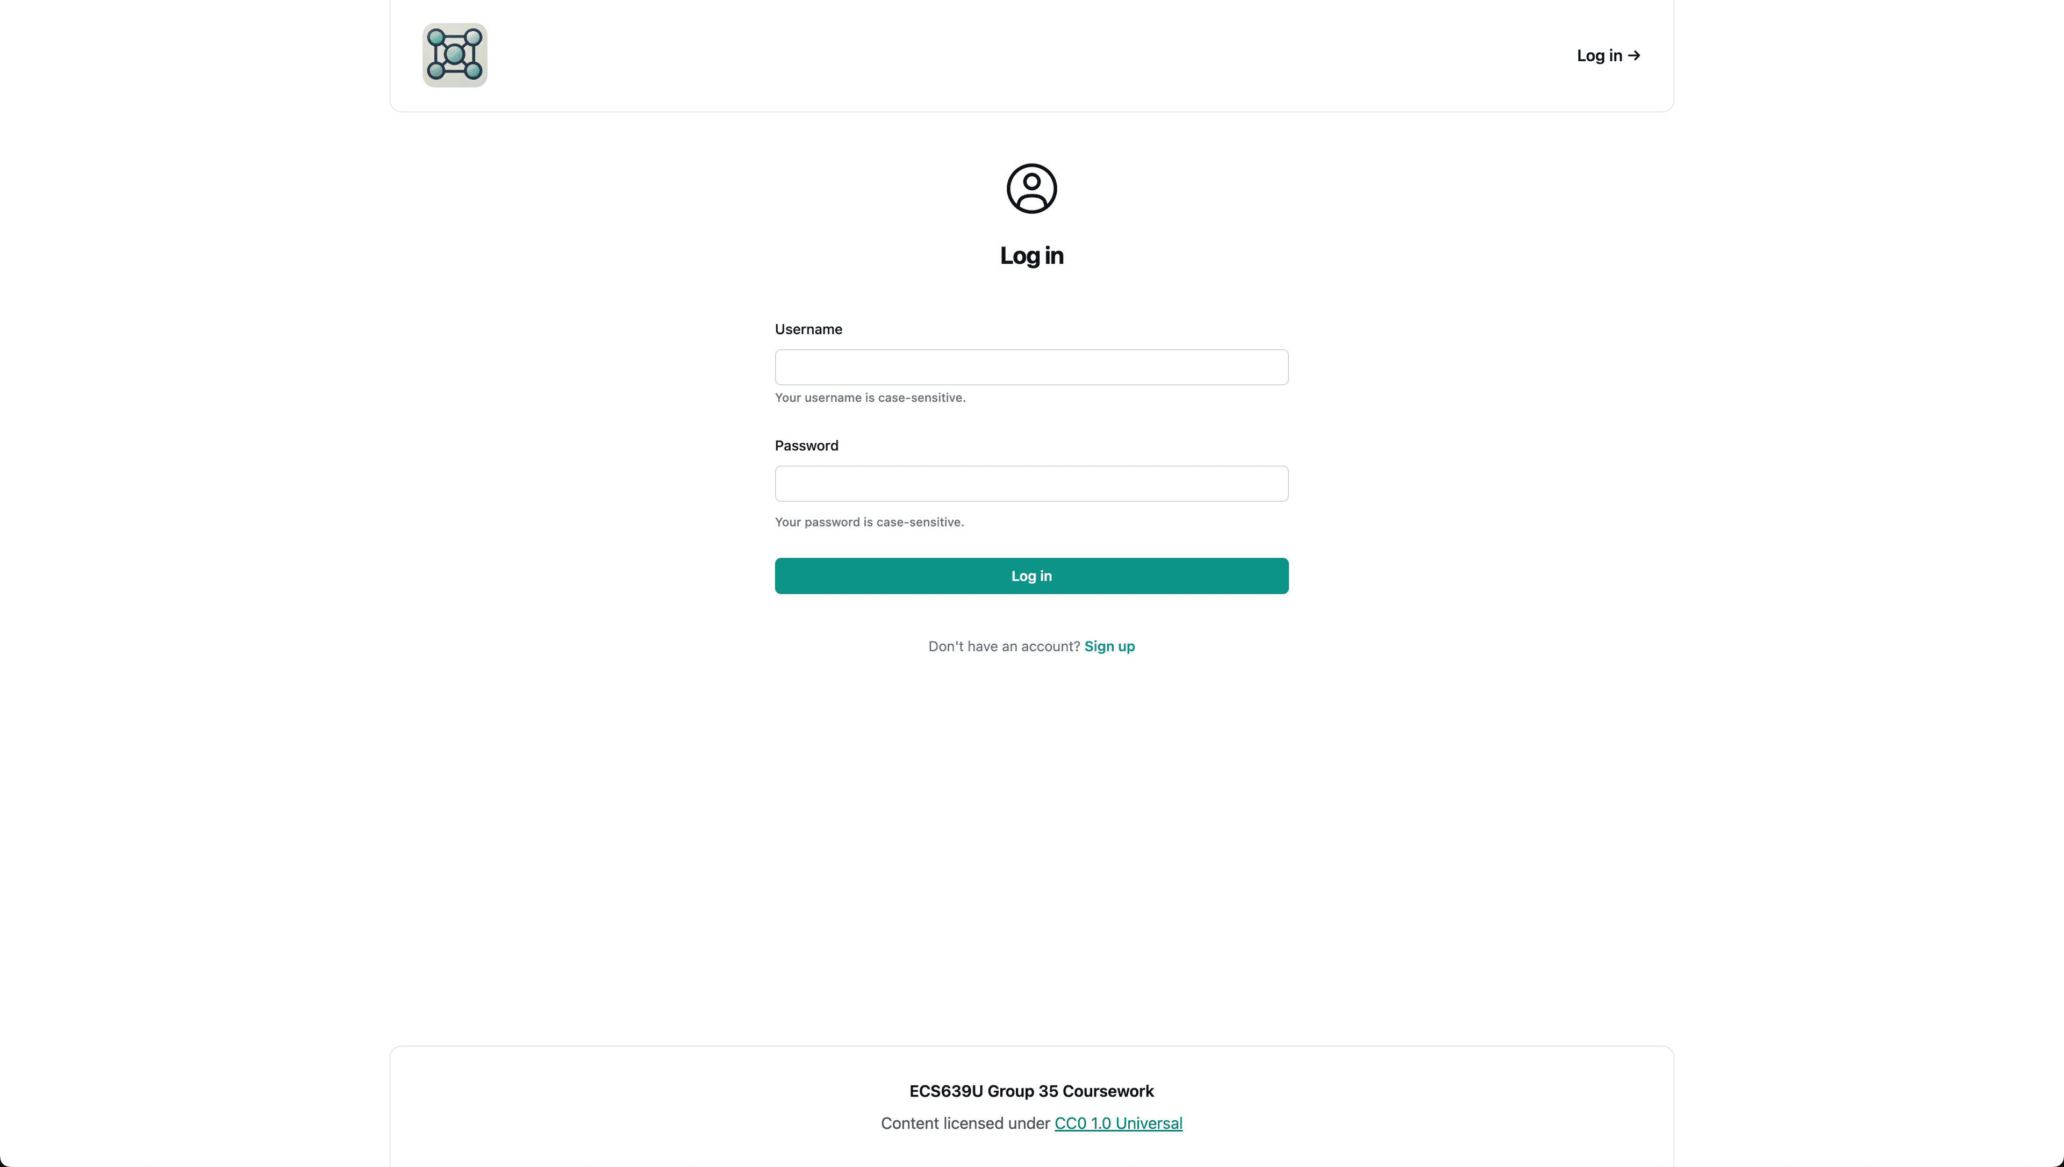
Task: Click the Username field label
Action: click(808, 329)
